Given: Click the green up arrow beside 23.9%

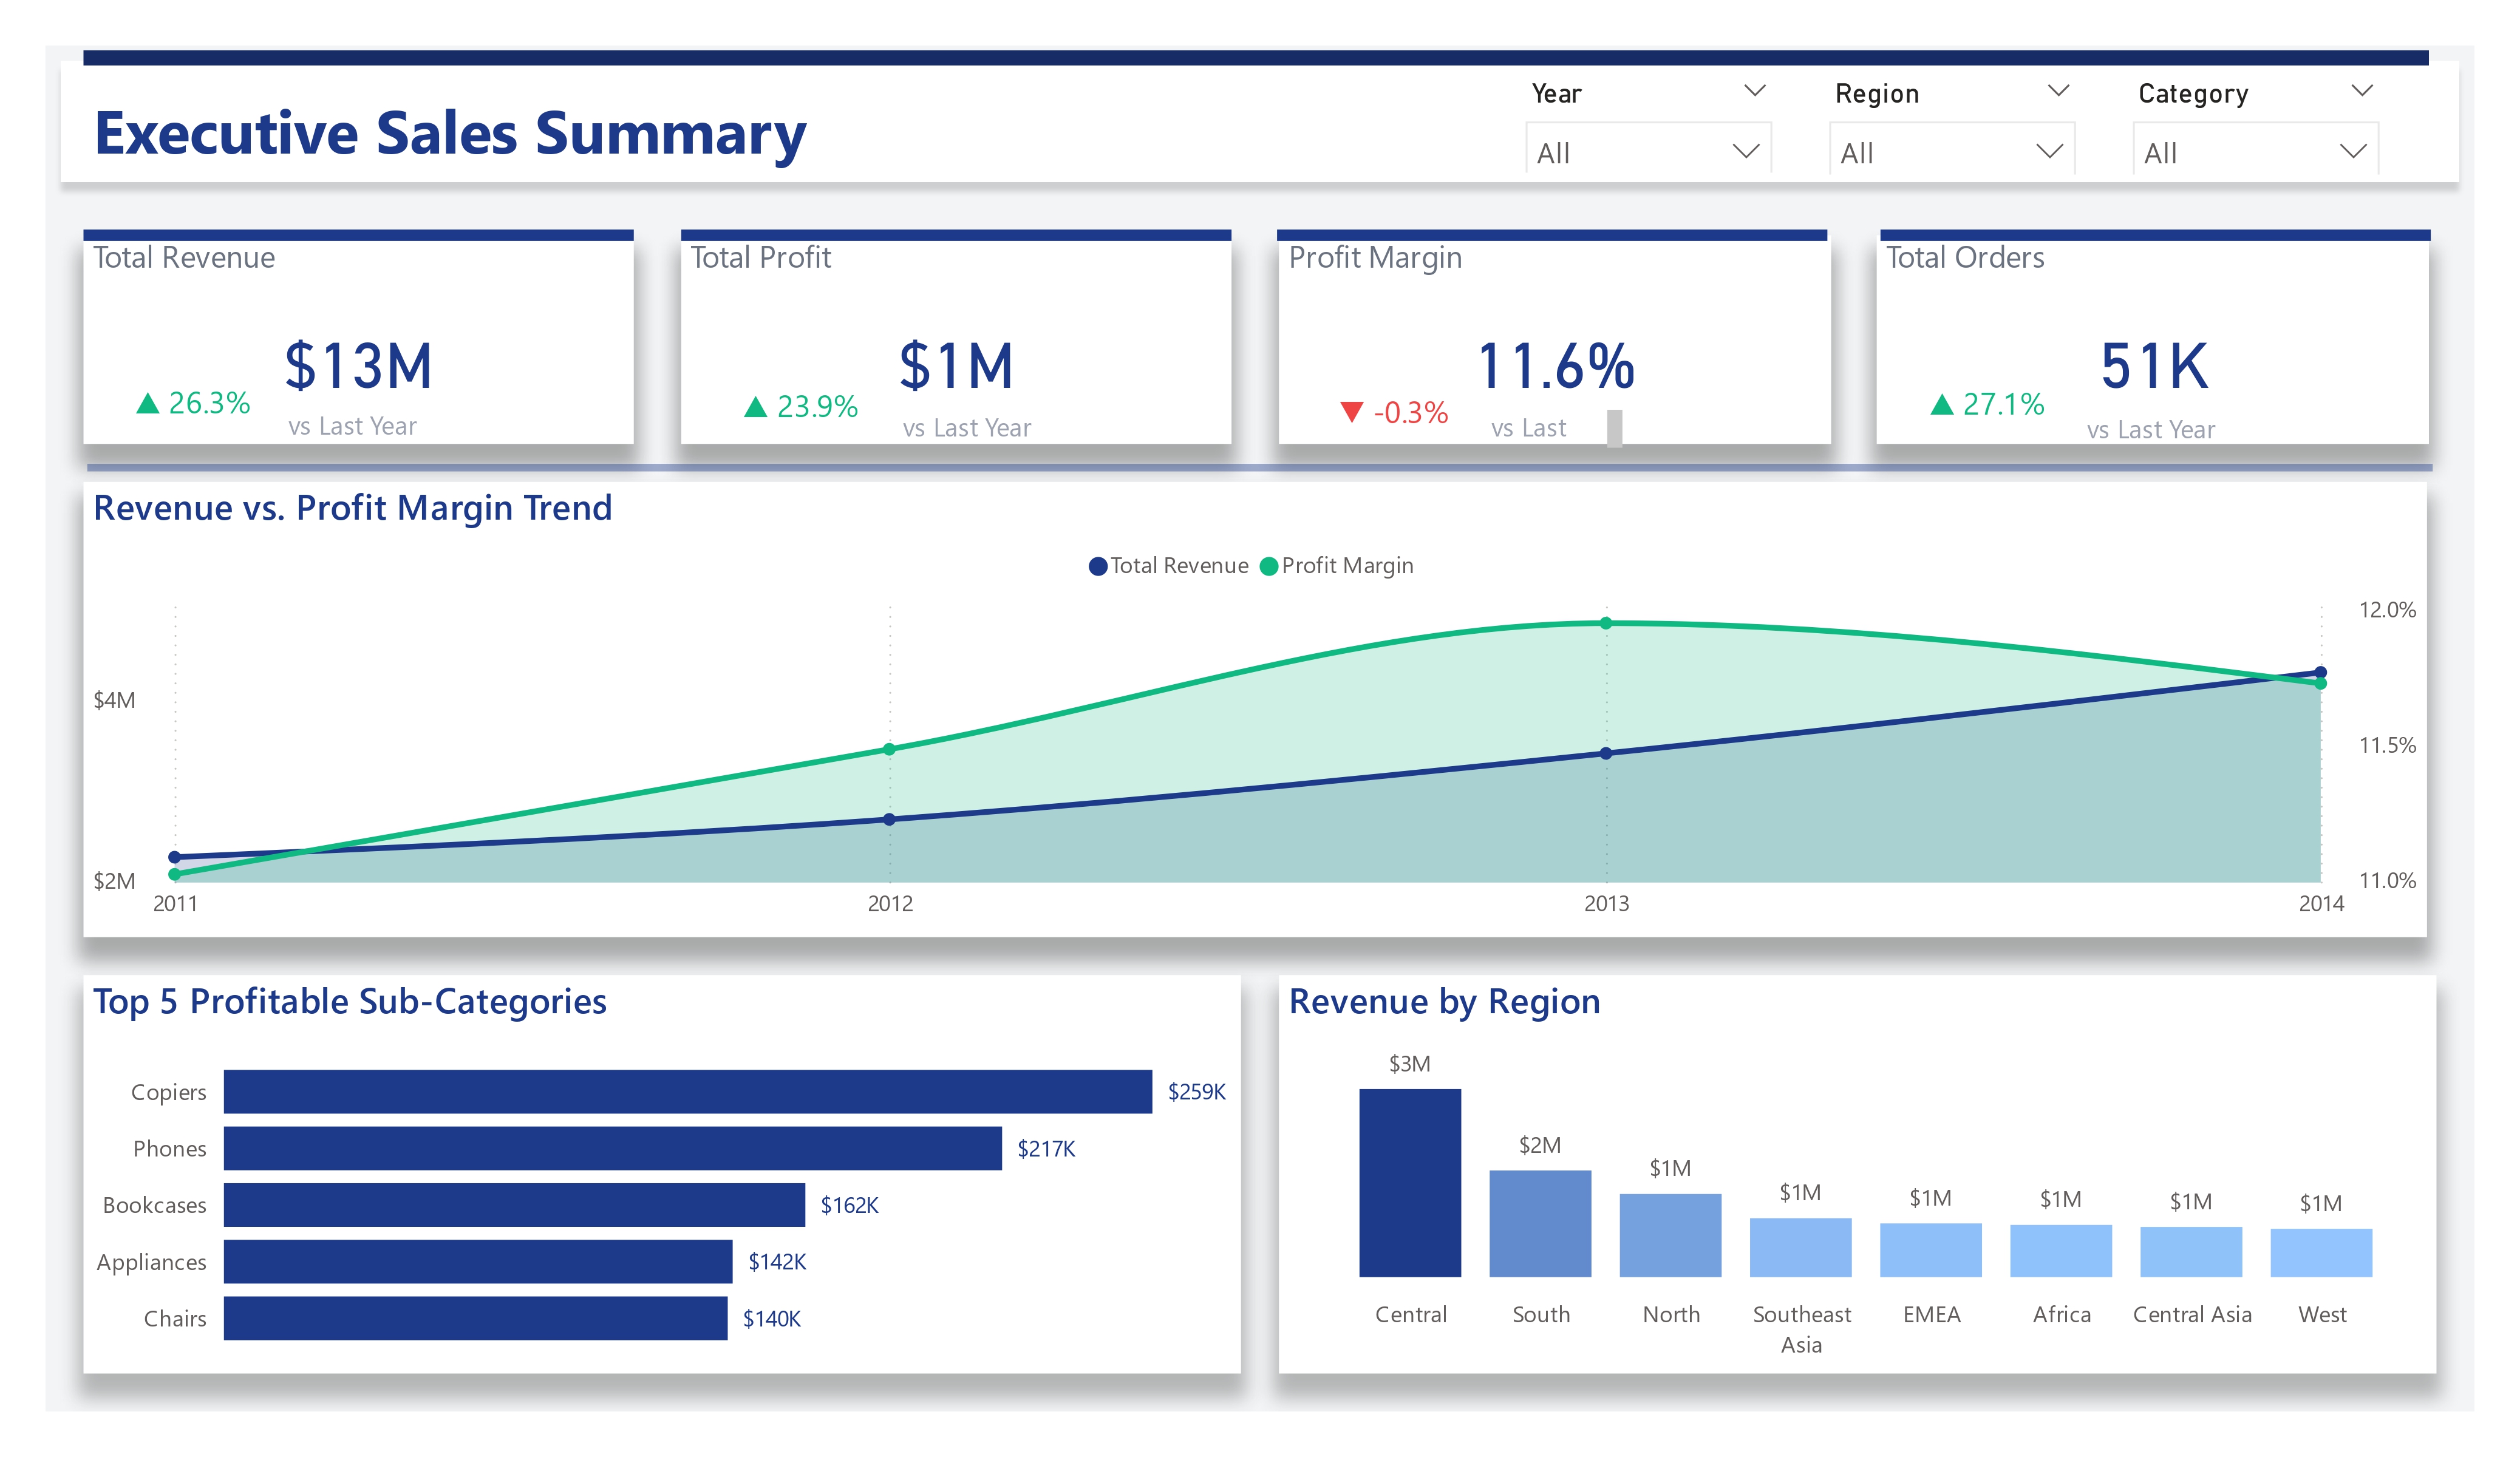Looking at the screenshot, I should (756, 406).
